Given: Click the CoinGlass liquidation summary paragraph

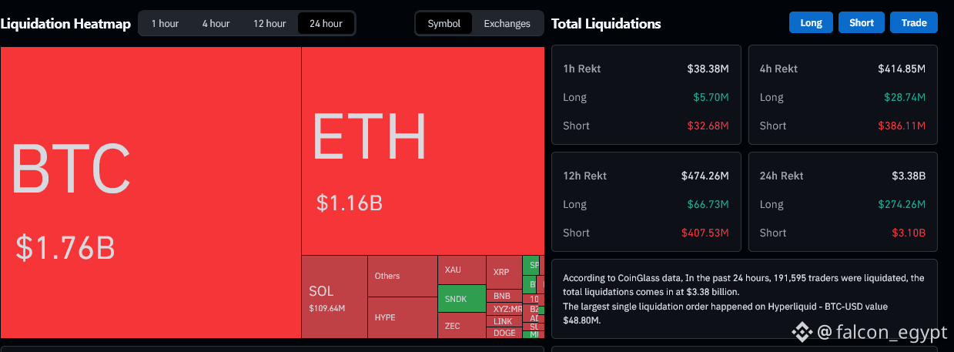Looking at the screenshot, I should [x=744, y=299].
